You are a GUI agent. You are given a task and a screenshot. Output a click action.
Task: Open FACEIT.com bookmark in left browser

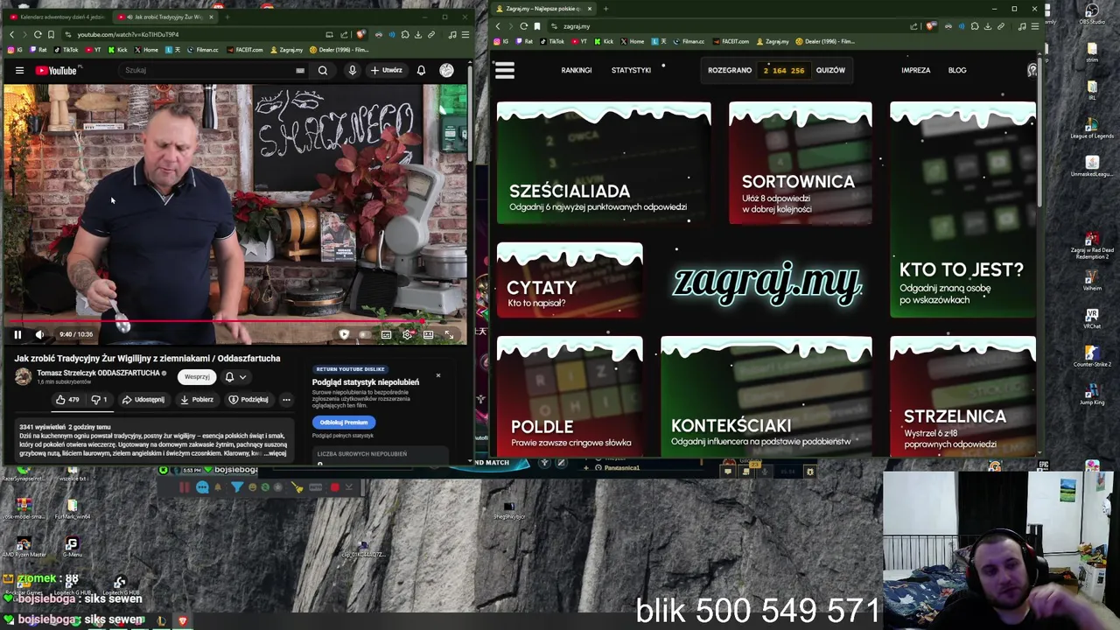(x=244, y=50)
